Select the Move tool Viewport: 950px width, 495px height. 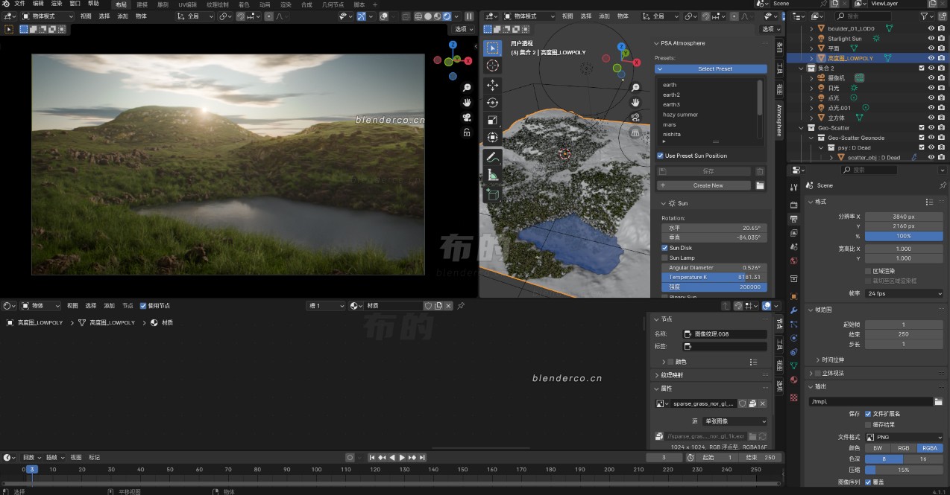pyautogui.click(x=493, y=86)
